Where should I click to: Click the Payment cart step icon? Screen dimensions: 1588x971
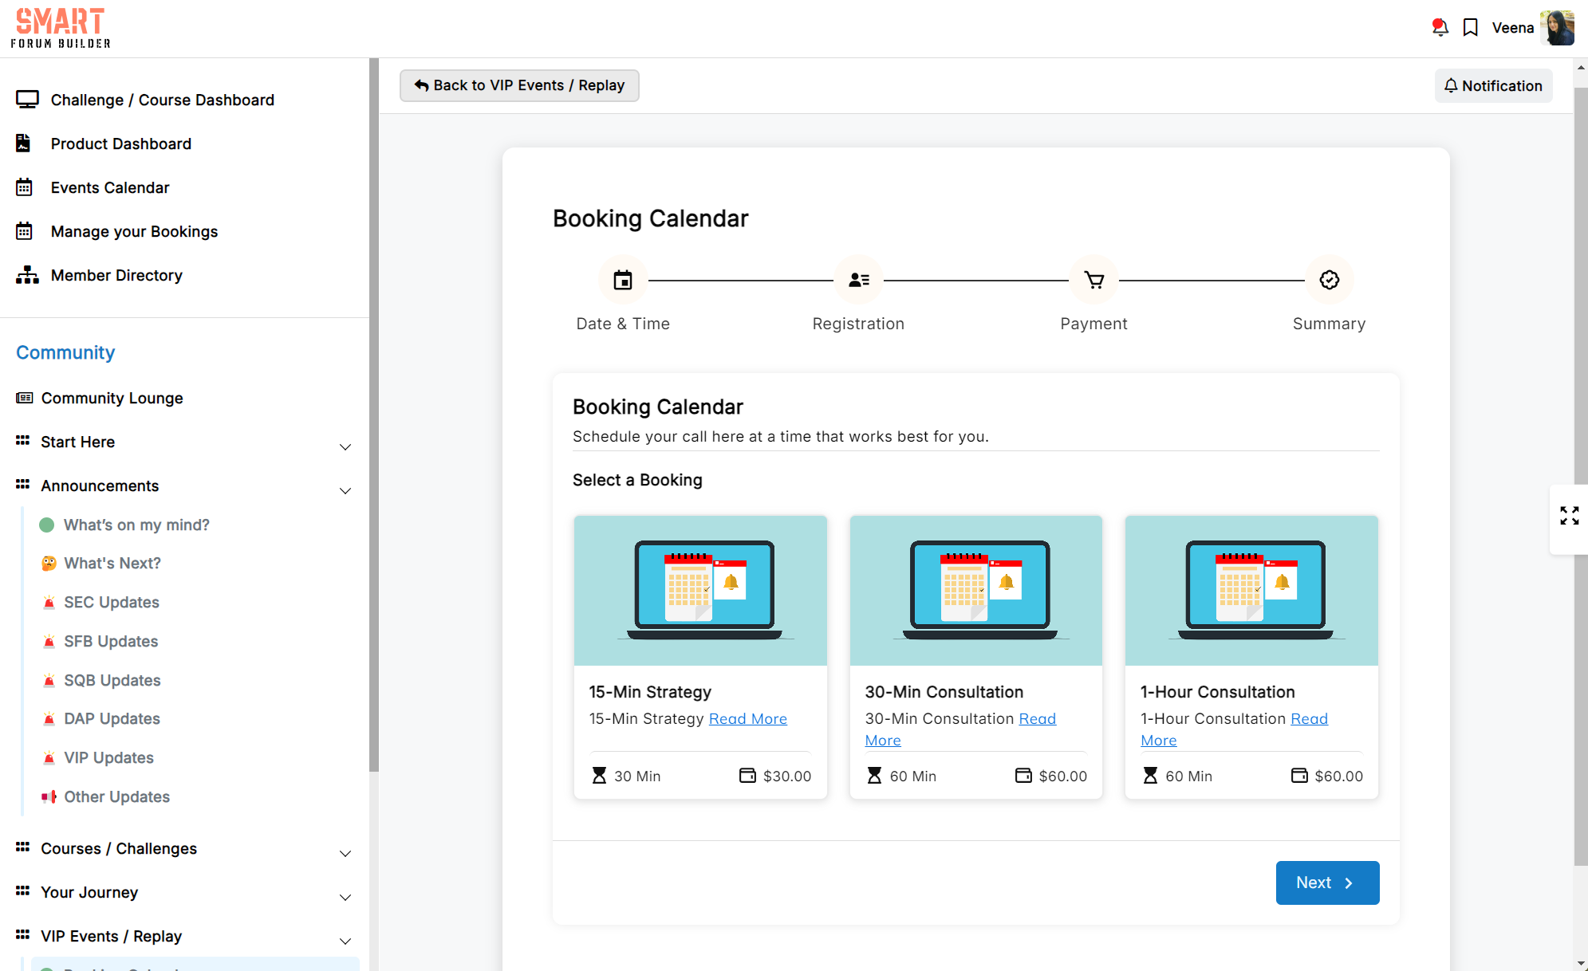tap(1093, 280)
